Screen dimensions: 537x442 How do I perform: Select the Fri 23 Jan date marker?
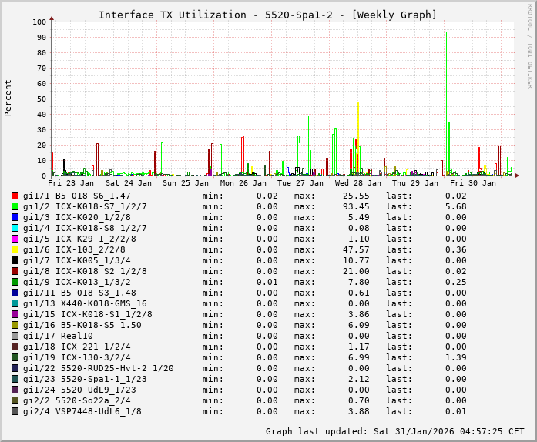pyautogui.click(x=71, y=183)
